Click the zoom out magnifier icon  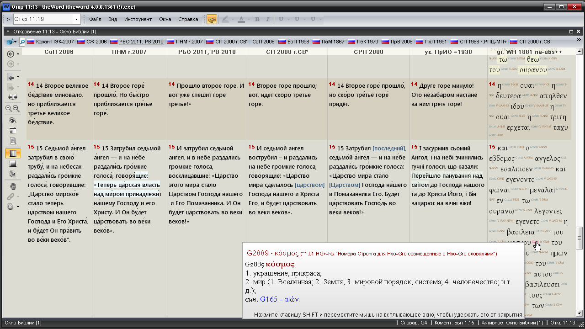pos(16,108)
